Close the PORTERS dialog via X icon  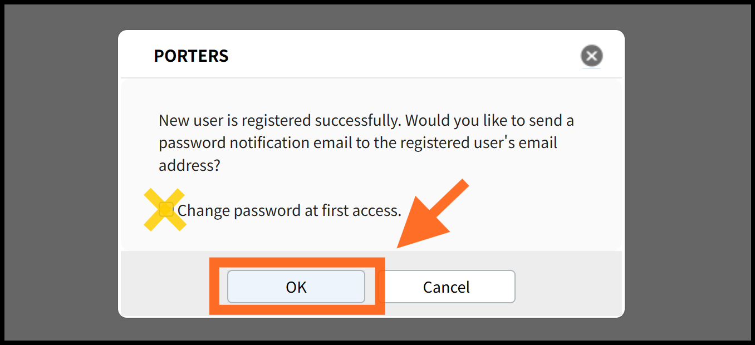click(592, 56)
